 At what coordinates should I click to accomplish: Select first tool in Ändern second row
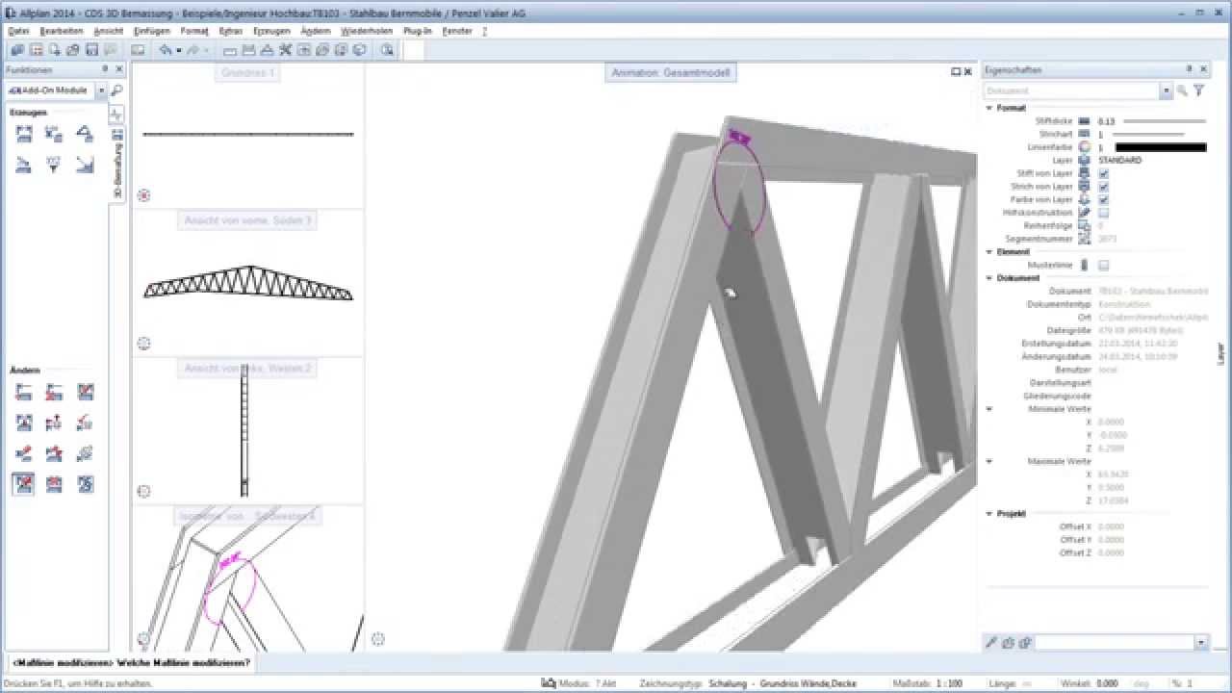24,423
